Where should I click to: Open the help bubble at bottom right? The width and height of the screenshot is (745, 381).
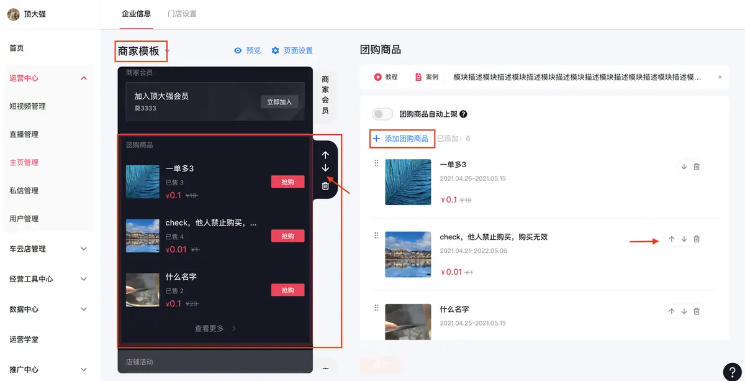[x=733, y=371]
